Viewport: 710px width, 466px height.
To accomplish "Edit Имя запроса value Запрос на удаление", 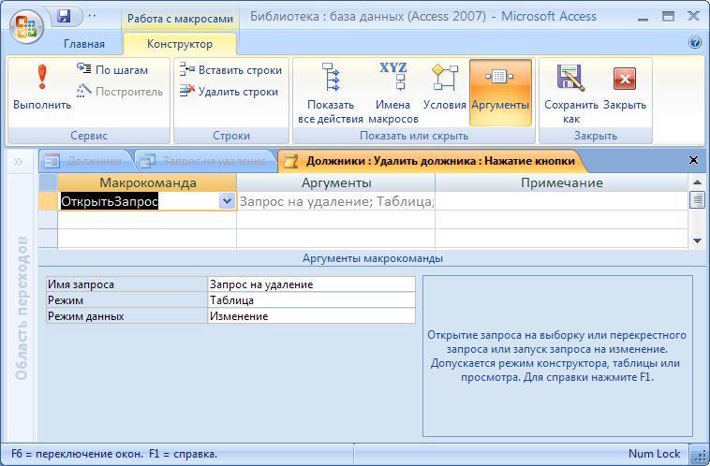I will coord(312,284).
